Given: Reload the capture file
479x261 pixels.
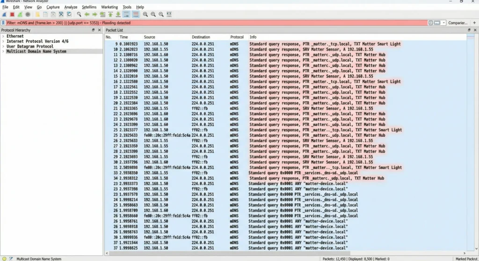Looking at the screenshot, I should click(x=69, y=14).
